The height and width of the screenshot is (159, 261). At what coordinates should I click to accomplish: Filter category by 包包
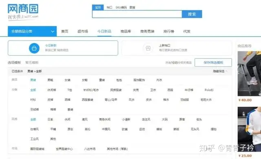click(x=119, y=80)
